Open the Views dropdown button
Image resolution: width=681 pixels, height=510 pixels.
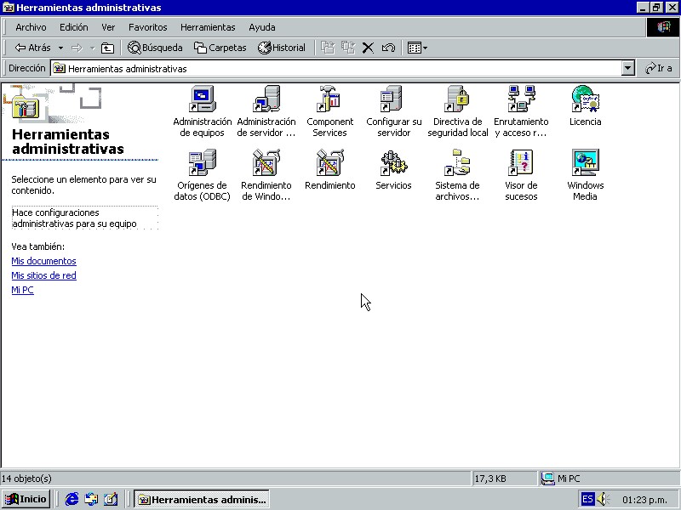click(x=417, y=48)
